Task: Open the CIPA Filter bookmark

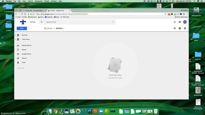Action: [65, 17]
